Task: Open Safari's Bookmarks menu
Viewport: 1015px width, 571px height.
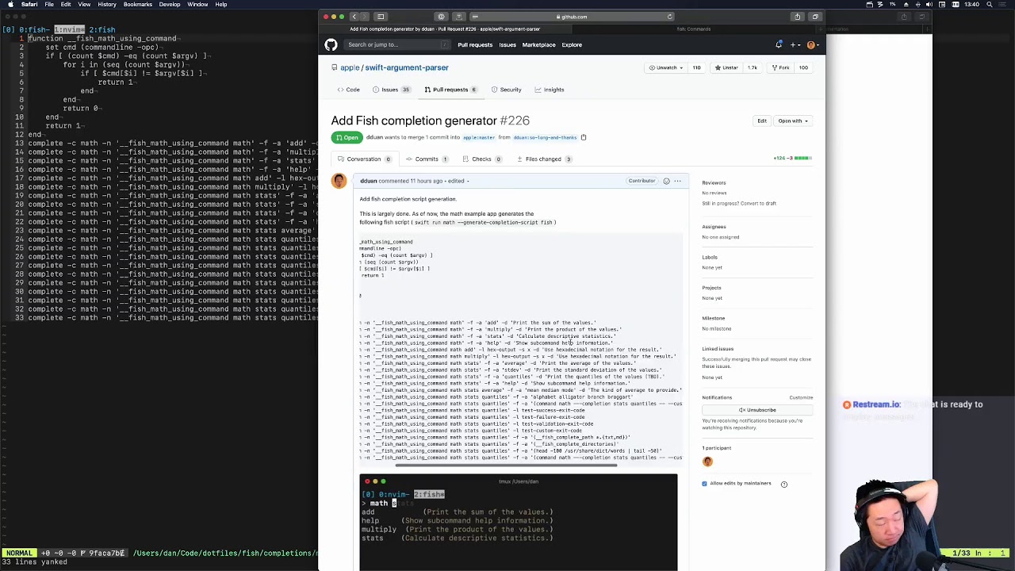Action: (138, 5)
